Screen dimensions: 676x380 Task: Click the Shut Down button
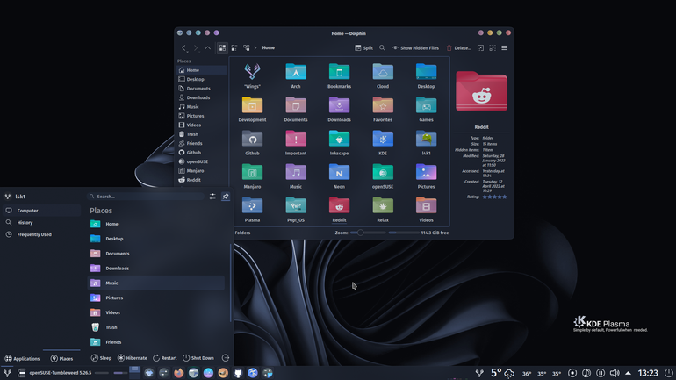tap(198, 358)
